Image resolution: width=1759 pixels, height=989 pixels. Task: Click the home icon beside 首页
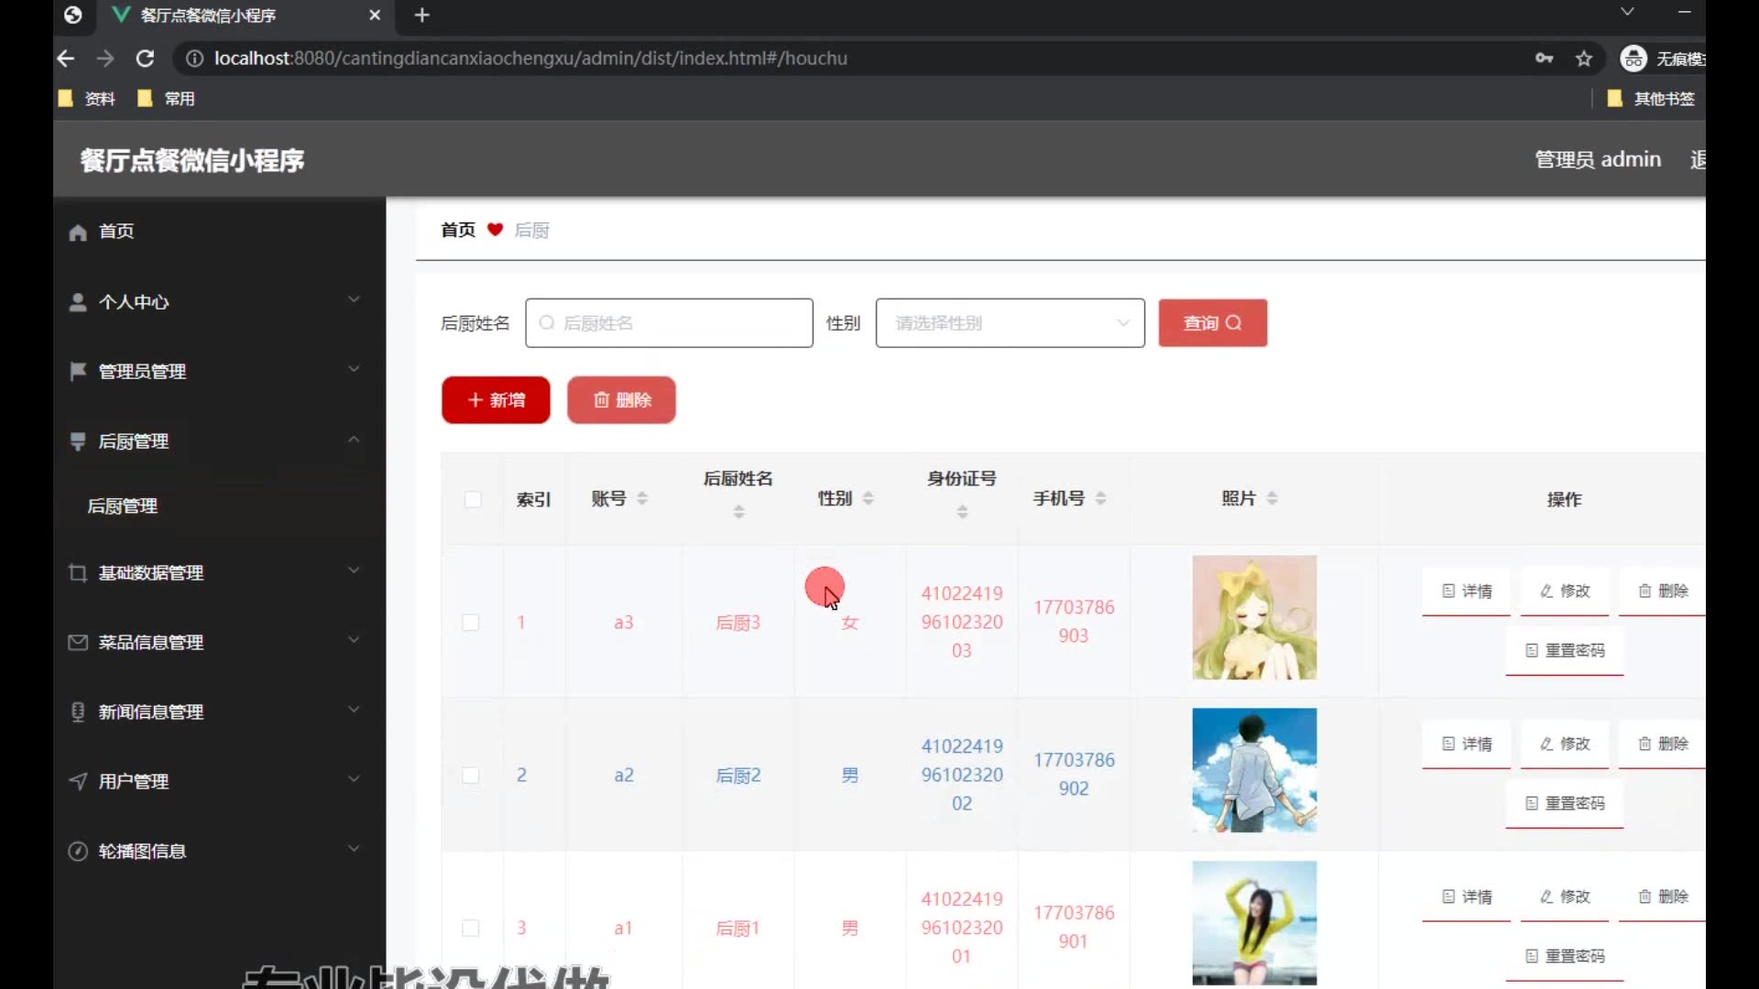78,232
